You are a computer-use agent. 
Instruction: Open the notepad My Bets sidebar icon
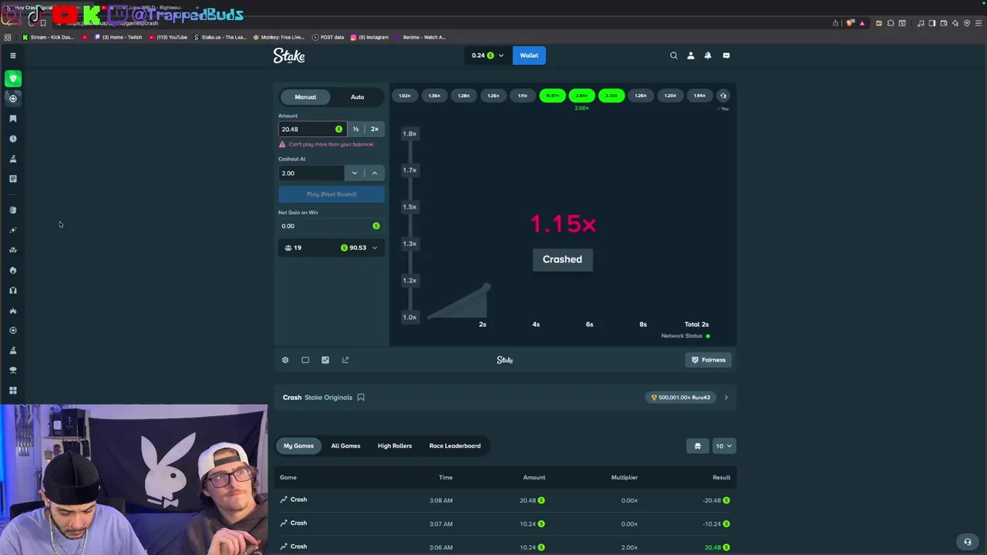click(x=13, y=179)
